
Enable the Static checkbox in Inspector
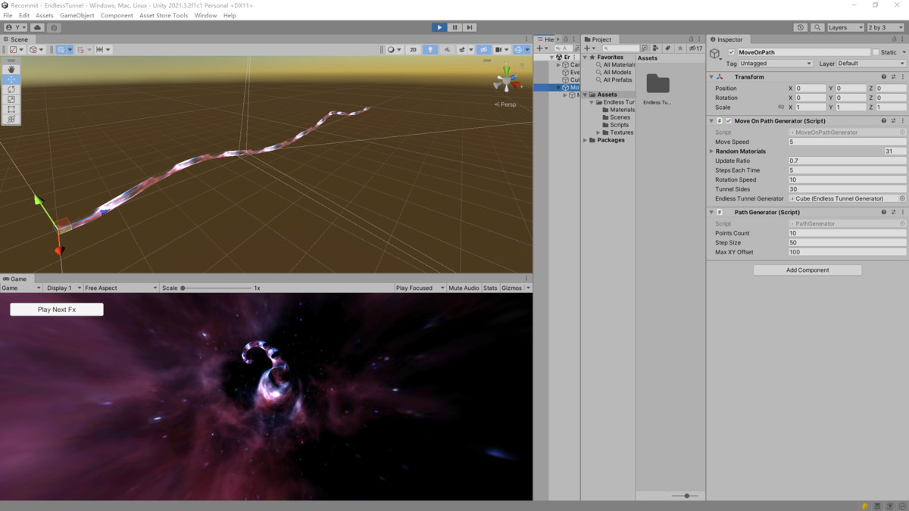pyautogui.click(x=876, y=52)
